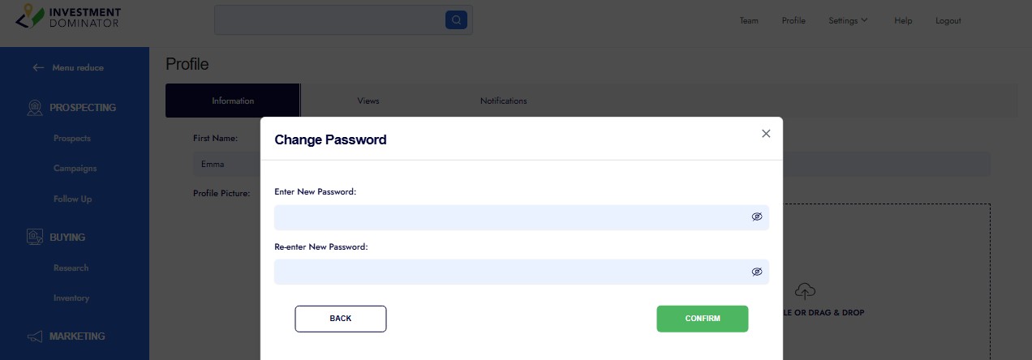Click the Buying section icon
Image resolution: width=1032 pixels, height=360 pixels.
point(35,238)
